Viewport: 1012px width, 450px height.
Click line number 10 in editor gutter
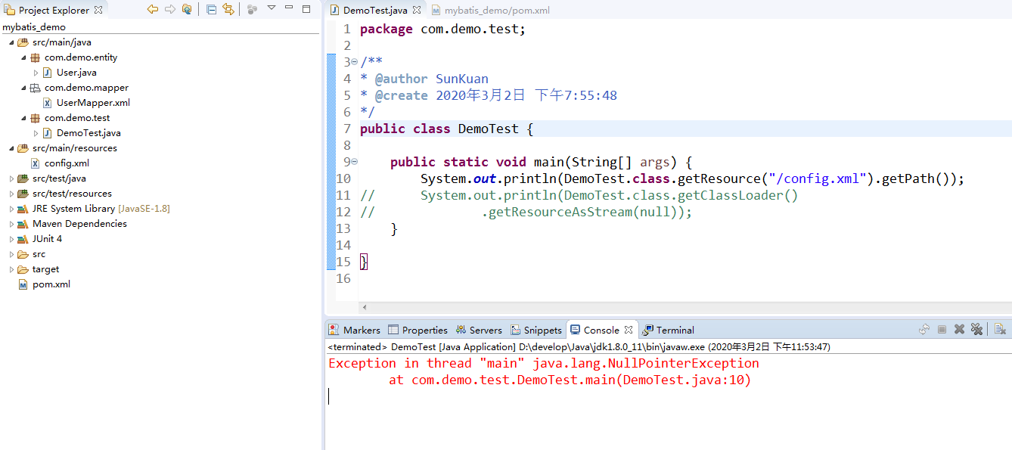click(x=343, y=178)
